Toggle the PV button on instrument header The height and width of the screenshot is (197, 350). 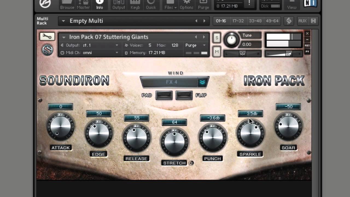pos(307,51)
